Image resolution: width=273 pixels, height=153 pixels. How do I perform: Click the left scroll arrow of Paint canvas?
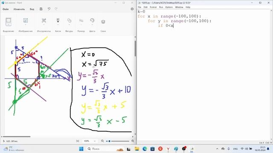(2, 137)
